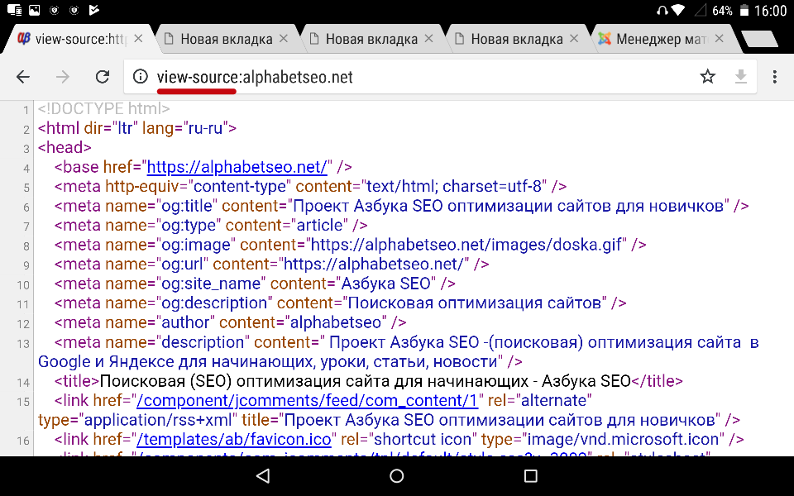
Task: Open the jcomments feed link
Action: click(308, 400)
